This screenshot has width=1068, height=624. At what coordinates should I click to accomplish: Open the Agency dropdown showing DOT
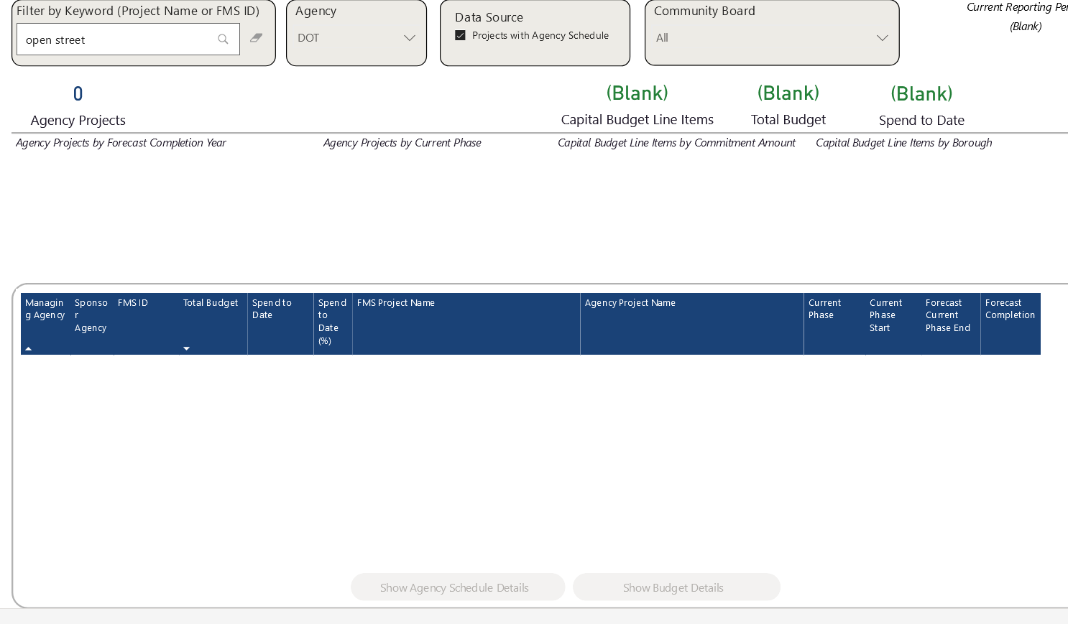coord(356,38)
